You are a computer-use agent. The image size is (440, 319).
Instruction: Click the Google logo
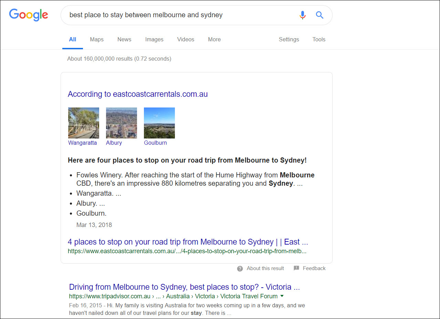click(29, 15)
